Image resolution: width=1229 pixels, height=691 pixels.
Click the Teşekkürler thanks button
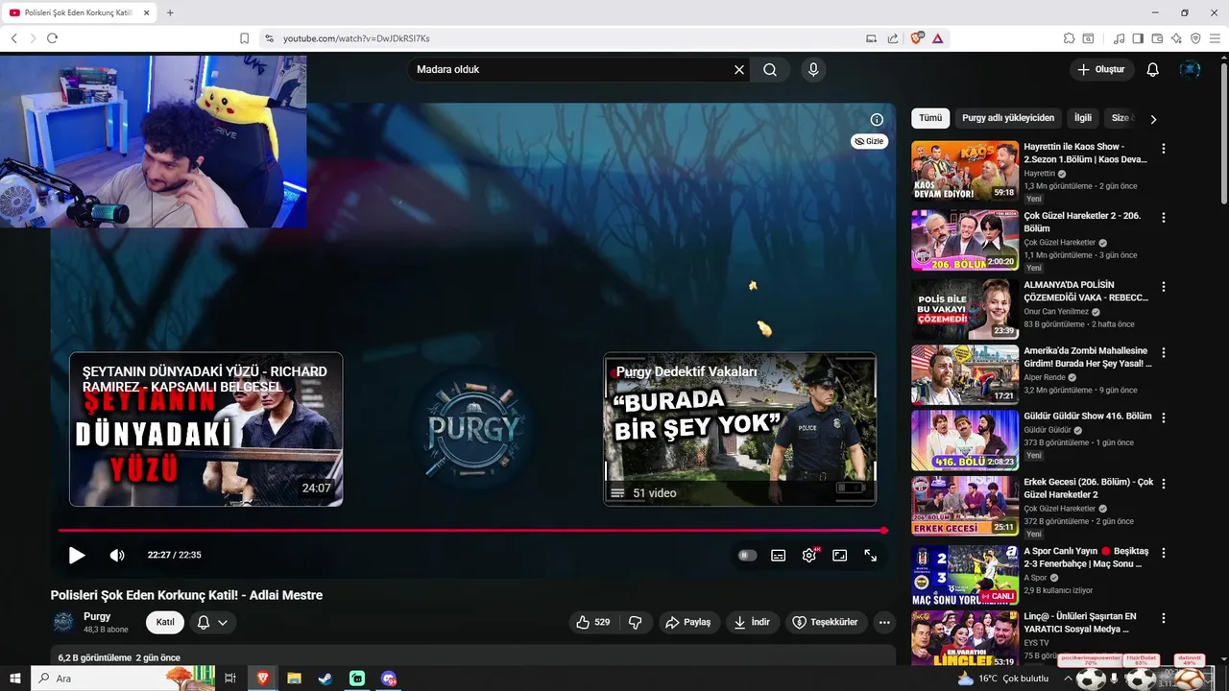pyautogui.click(x=826, y=622)
